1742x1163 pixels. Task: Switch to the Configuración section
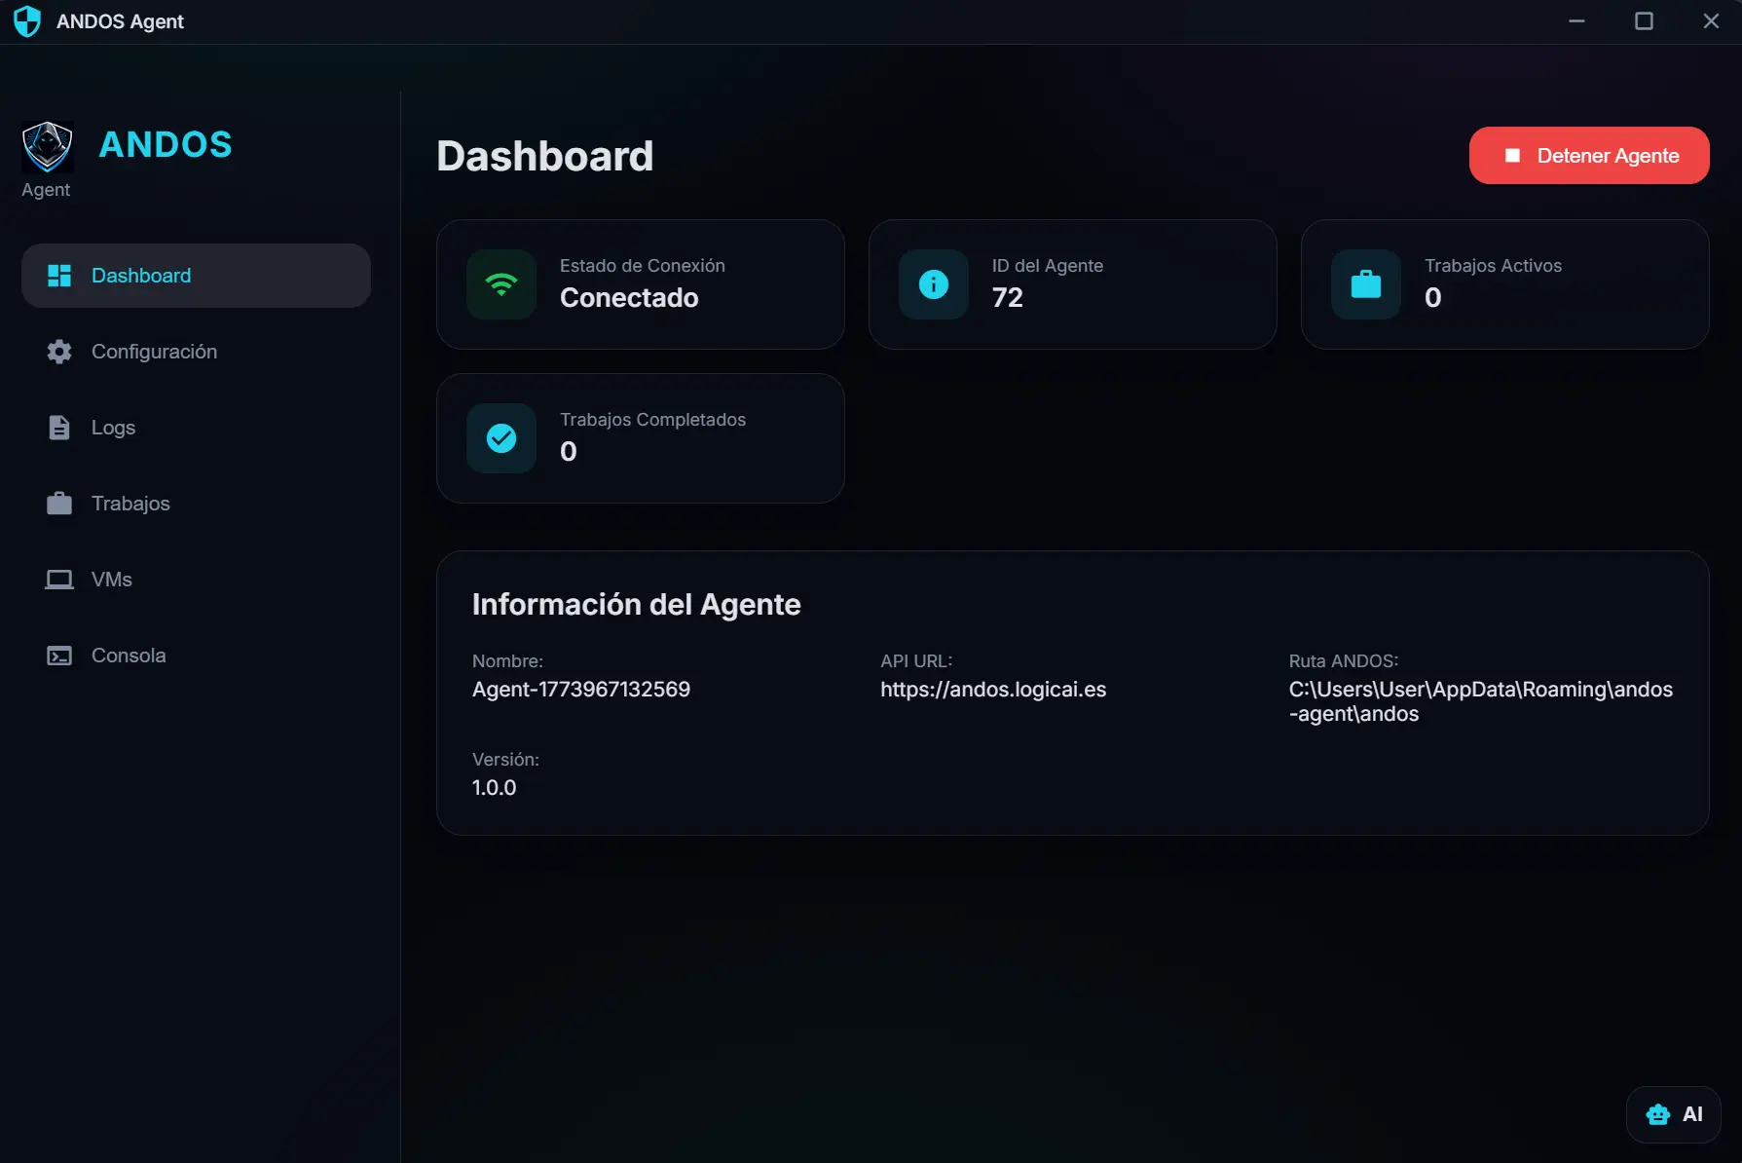(154, 352)
